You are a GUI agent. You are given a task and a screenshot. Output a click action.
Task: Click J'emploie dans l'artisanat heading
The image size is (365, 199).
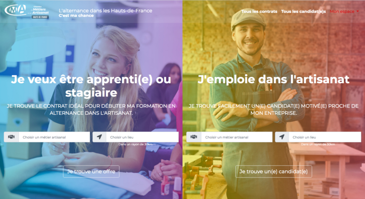point(274,79)
